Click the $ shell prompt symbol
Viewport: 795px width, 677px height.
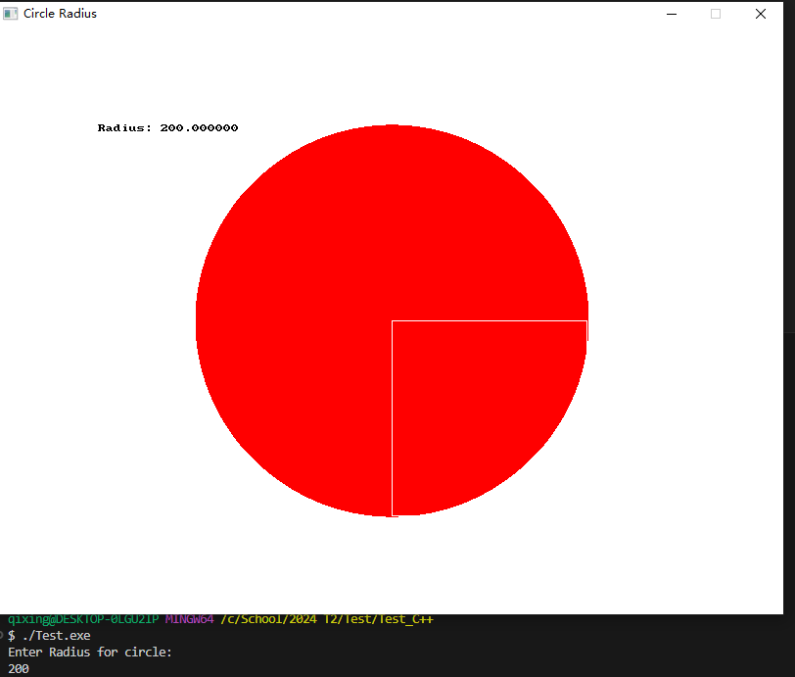point(10,635)
